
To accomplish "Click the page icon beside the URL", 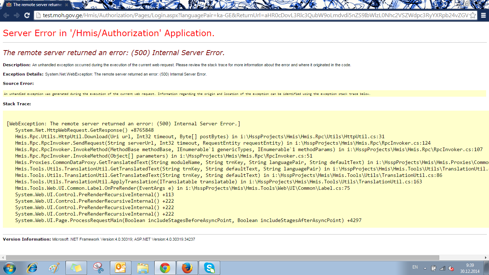I will [x=38, y=15].
